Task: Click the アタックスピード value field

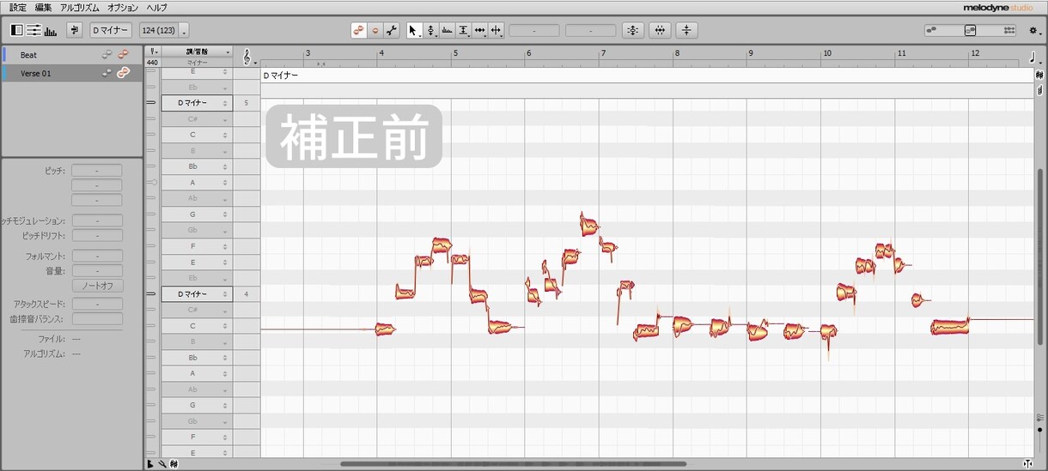Action: tap(97, 304)
